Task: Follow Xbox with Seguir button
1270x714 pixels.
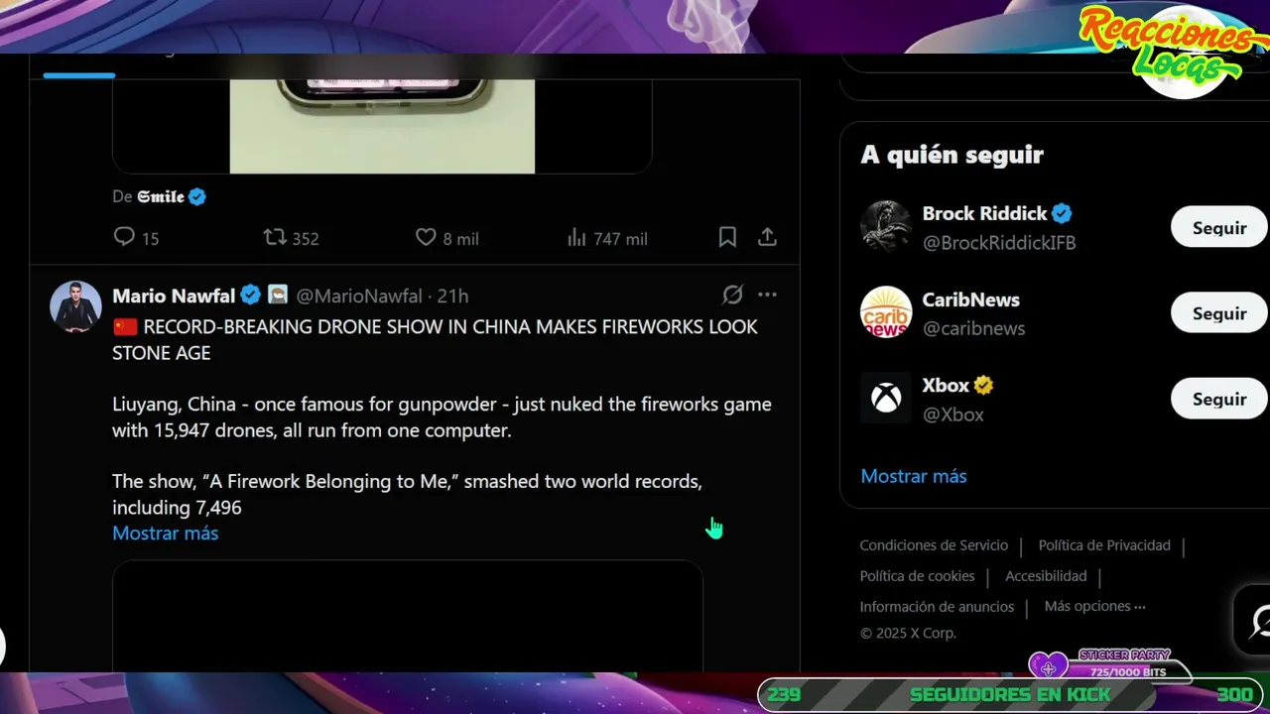Action: coord(1219,398)
